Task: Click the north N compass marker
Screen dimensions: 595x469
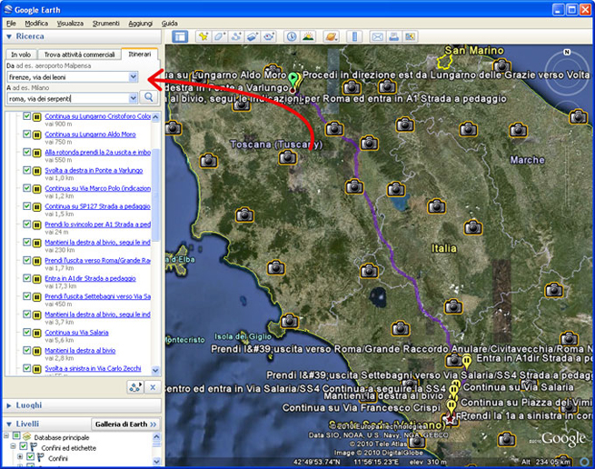Action: coord(567,52)
